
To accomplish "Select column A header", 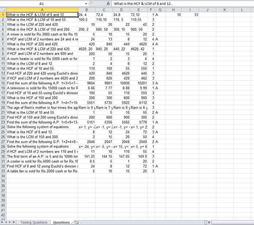I will tap(42, 10).
